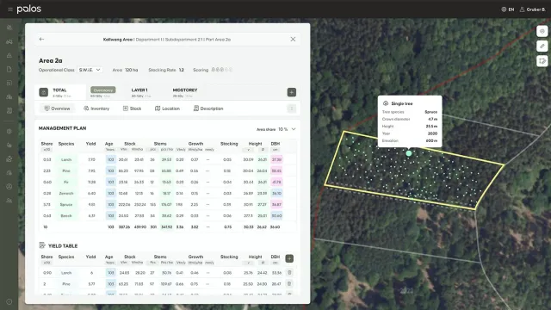Go back with the arrow in breadcrumb bar
551x310 pixels.
coord(42,39)
